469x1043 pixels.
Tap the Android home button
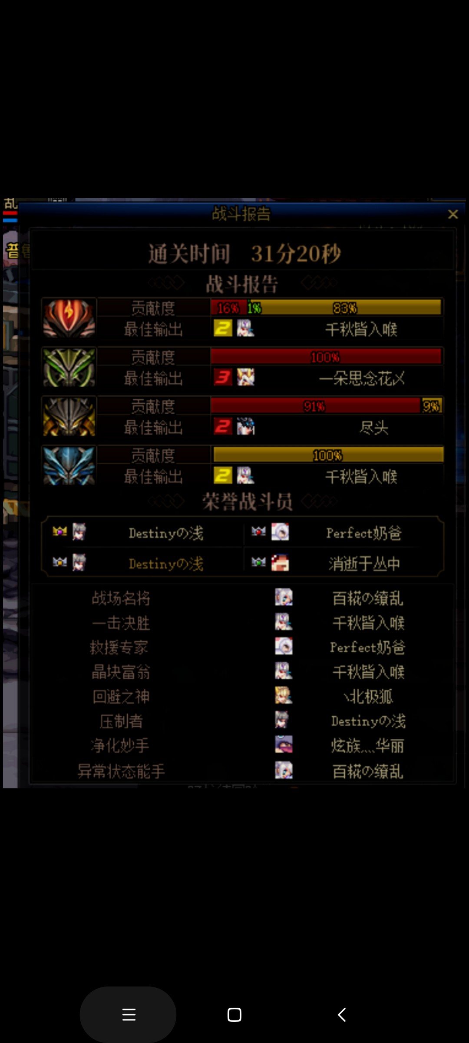coord(234,1015)
